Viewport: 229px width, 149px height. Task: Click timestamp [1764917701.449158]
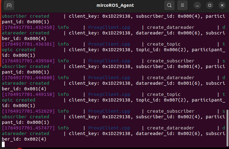(x=28, y=94)
